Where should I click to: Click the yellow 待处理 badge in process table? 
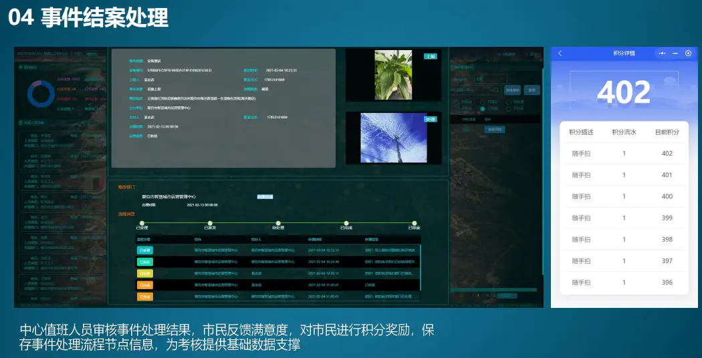coord(145,273)
